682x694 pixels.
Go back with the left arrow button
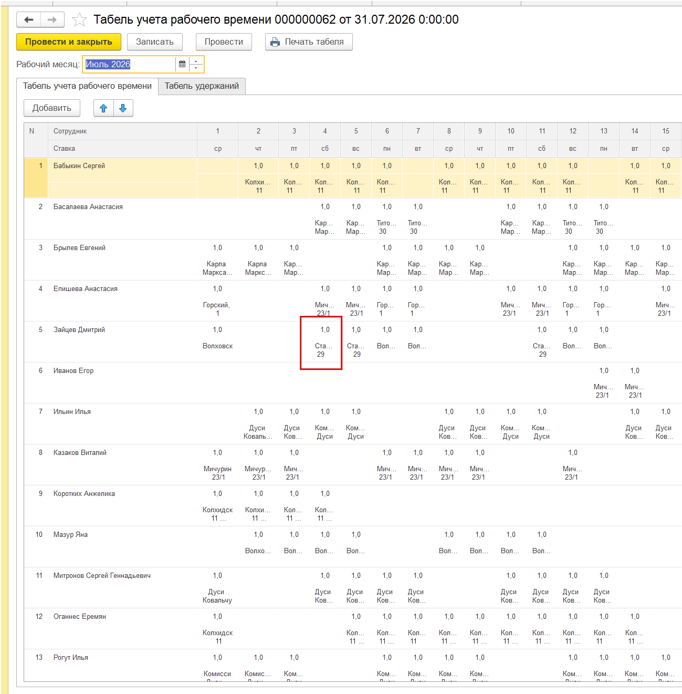(29, 20)
